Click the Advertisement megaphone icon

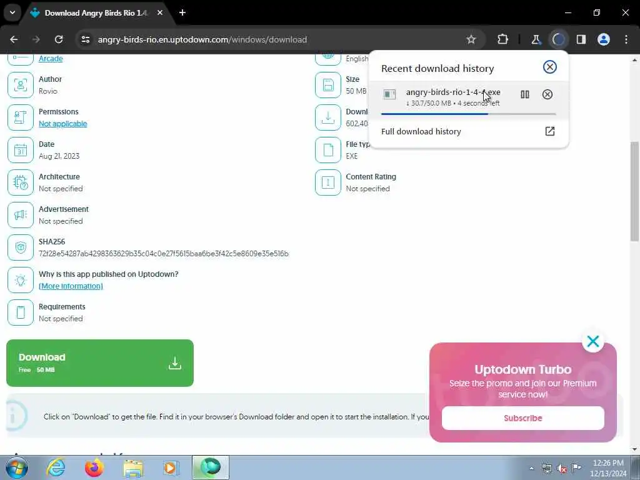point(21,215)
